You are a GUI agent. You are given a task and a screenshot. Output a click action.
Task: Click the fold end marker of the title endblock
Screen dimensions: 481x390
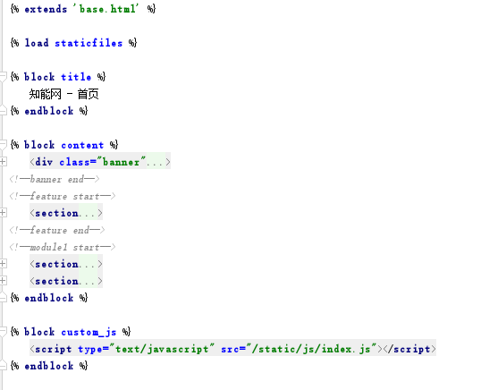3,110
